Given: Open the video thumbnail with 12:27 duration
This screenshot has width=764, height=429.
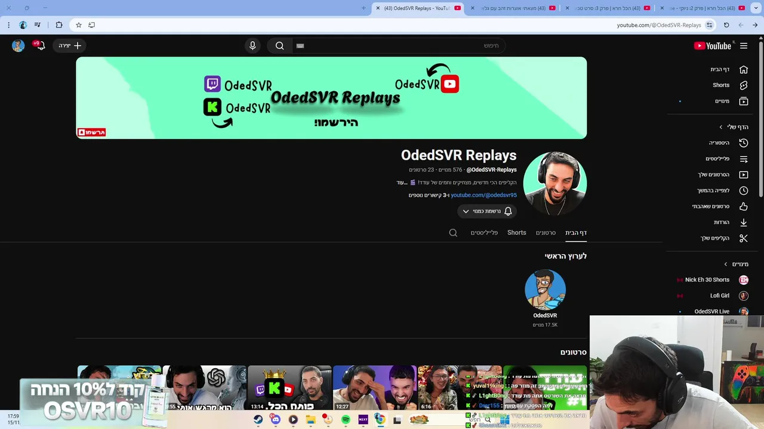Looking at the screenshot, I should tap(374, 388).
